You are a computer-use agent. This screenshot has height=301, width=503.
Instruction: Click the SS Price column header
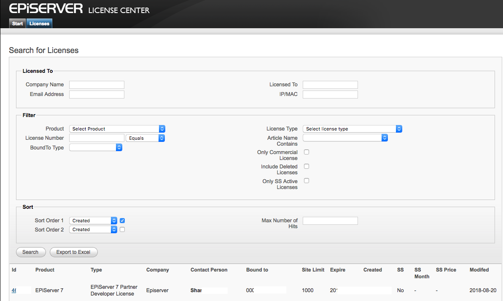(x=446, y=270)
